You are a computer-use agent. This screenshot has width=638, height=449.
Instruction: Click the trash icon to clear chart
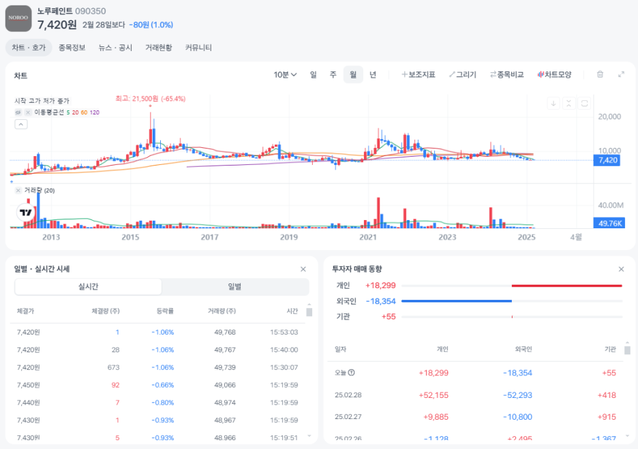point(600,74)
